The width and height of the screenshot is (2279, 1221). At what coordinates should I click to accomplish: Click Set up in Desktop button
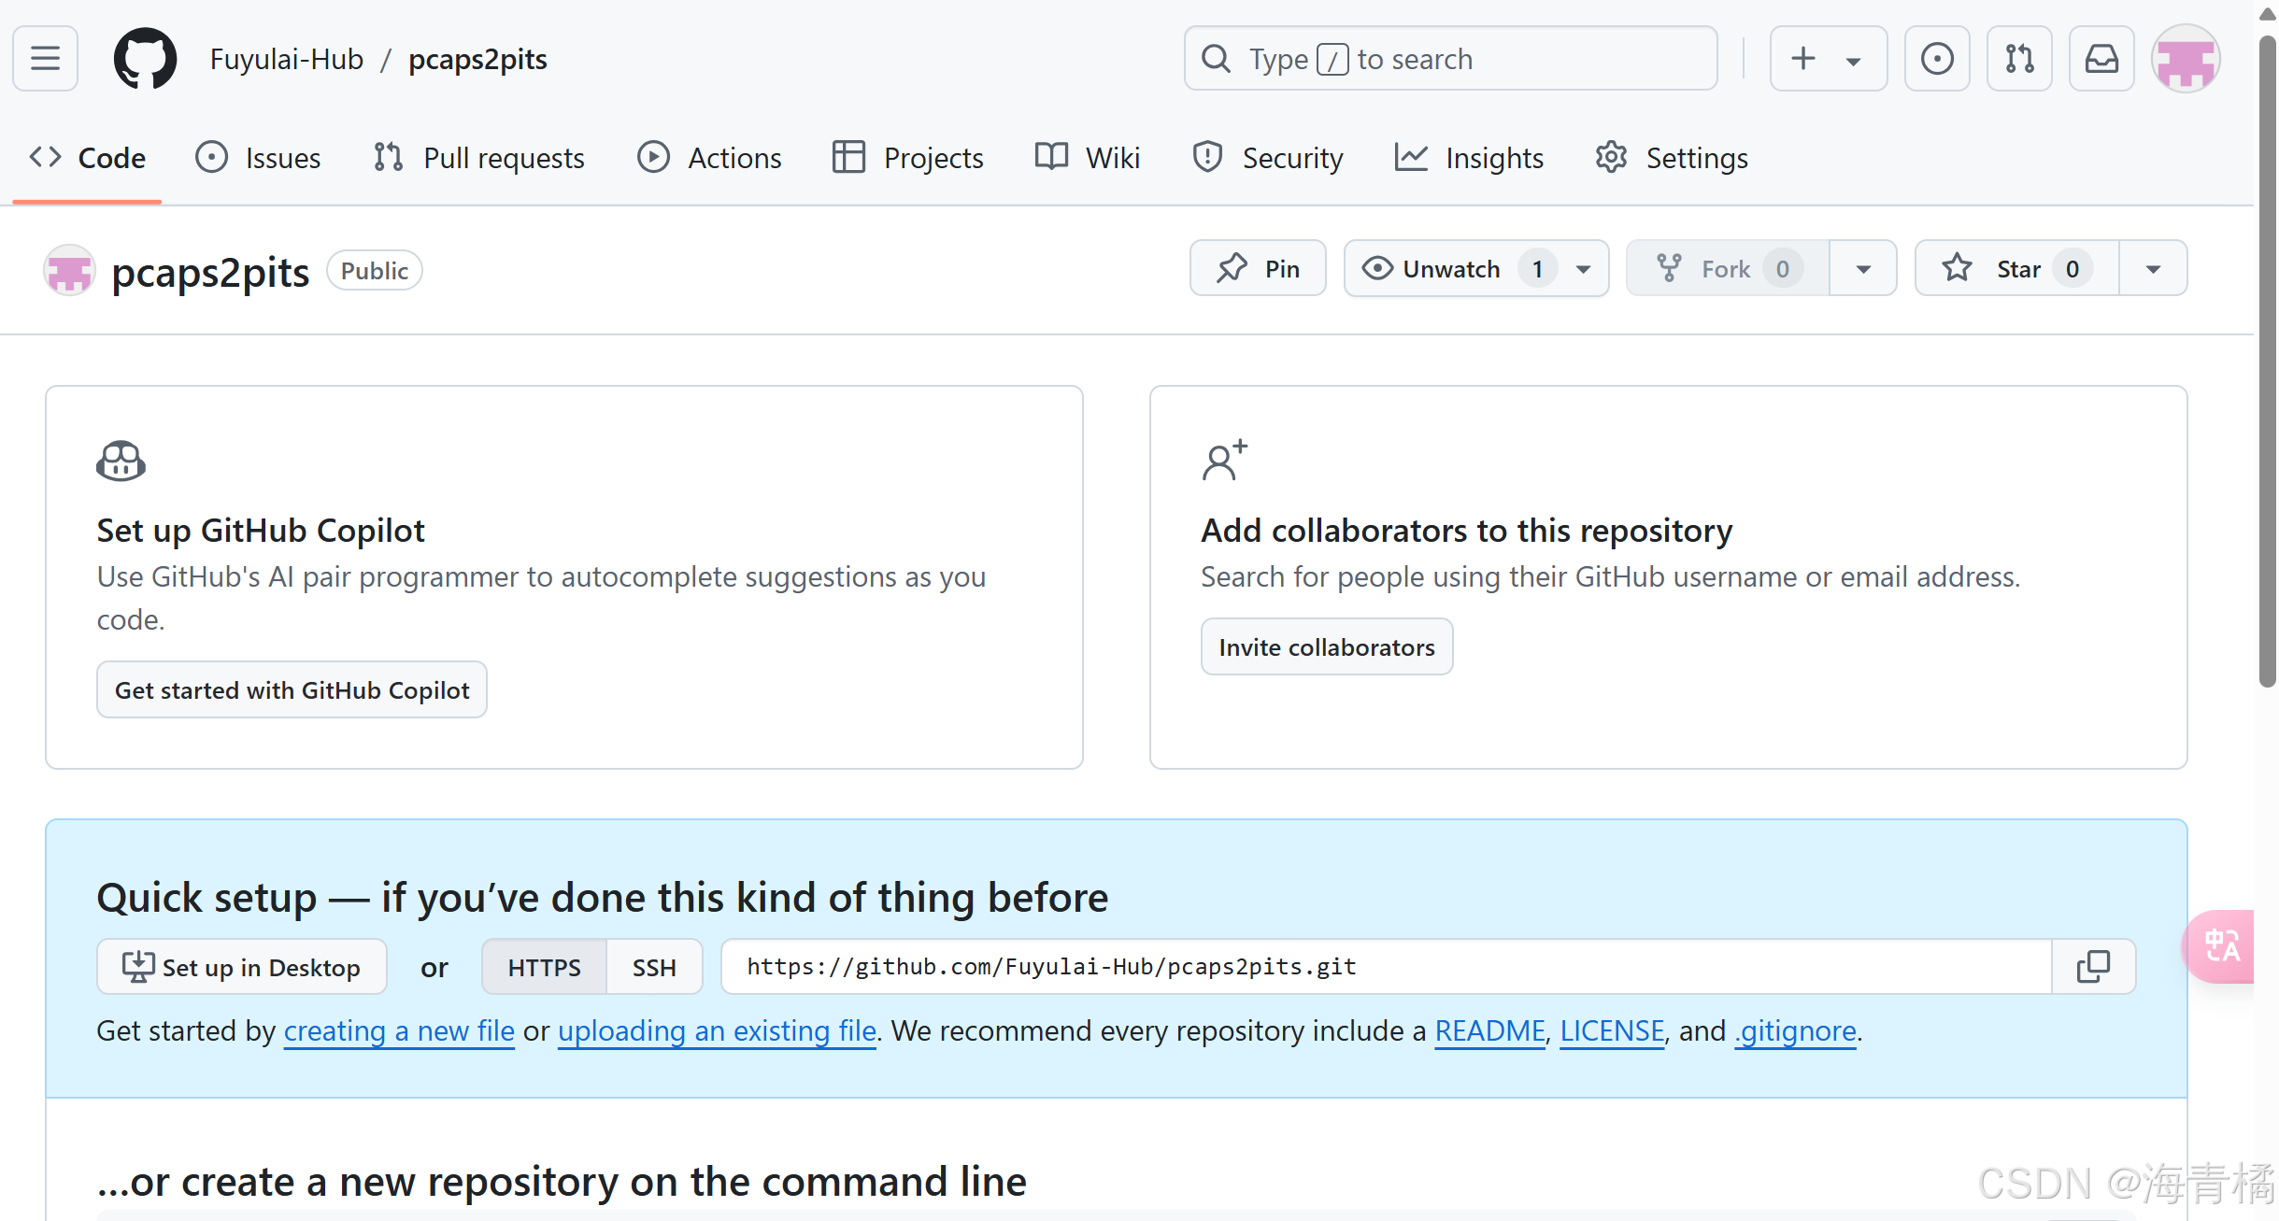(242, 967)
